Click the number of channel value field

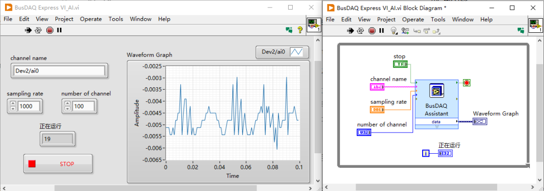pyautogui.click(x=84, y=106)
